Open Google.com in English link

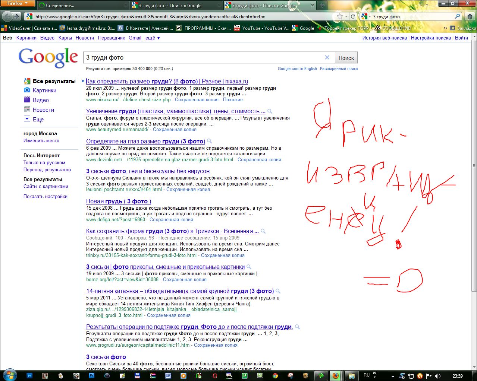(x=297, y=69)
